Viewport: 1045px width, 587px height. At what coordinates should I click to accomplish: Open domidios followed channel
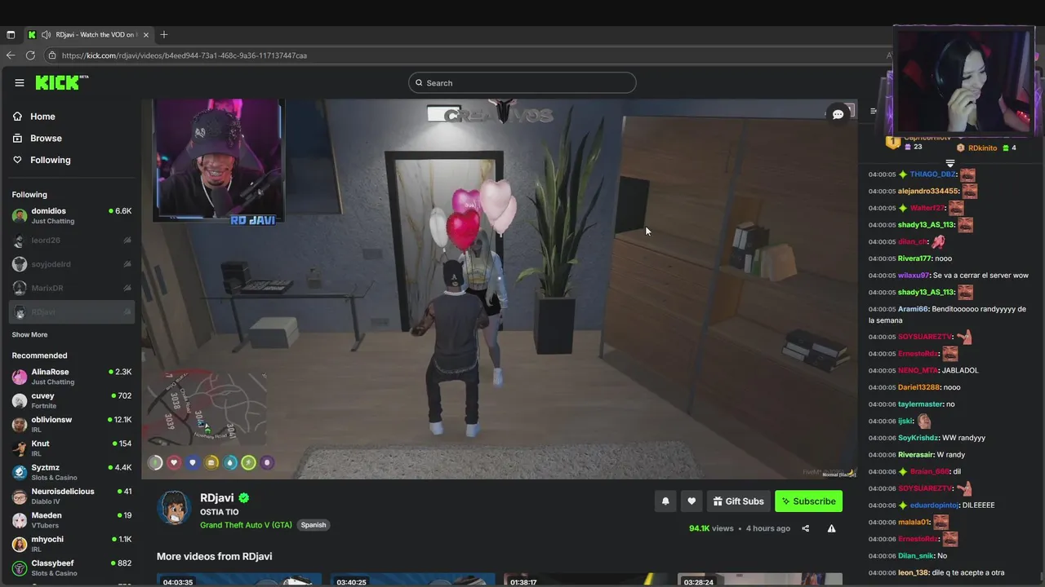(72, 216)
